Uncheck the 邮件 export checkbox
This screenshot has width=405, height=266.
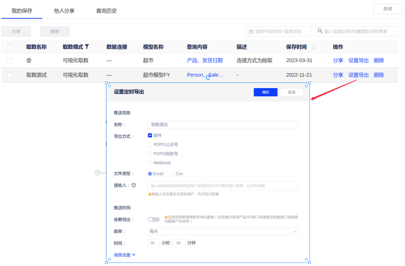tap(150, 135)
